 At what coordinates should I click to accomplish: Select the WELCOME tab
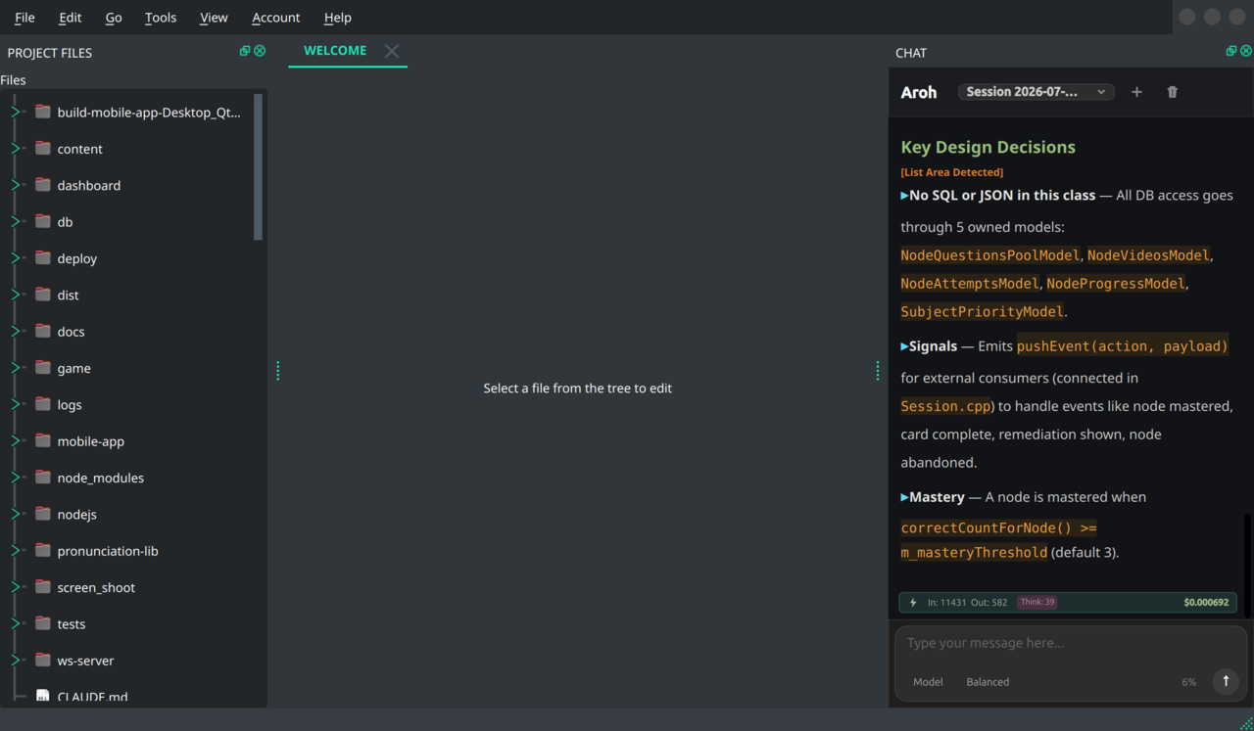point(335,51)
